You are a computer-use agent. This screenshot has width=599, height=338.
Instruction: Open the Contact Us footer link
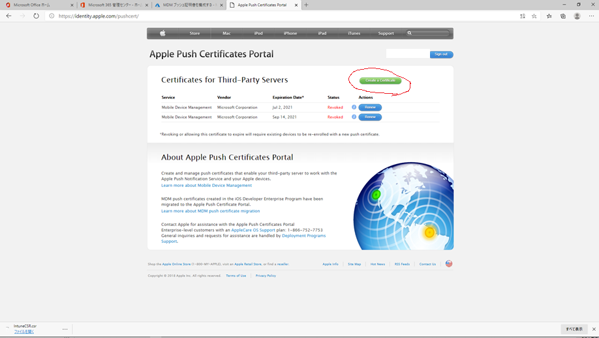[x=427, y=264]
